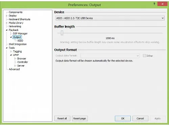
Task: Click the Reset page button
Action: [x=80, y=118]
